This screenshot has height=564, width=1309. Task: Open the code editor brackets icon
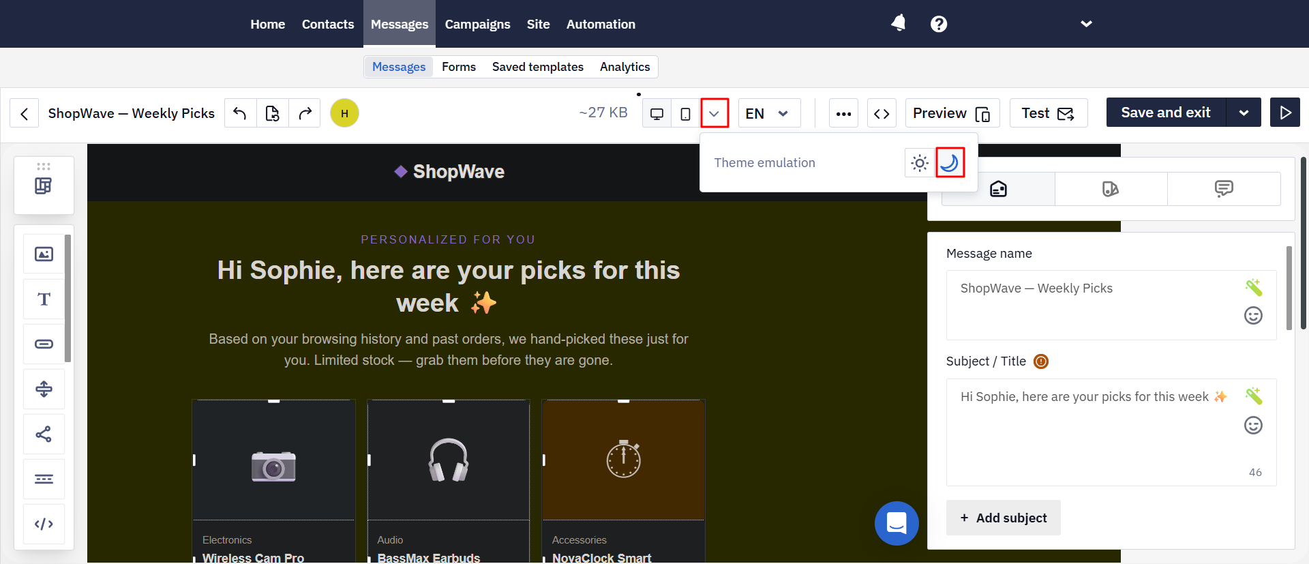[x=882, y=113]
